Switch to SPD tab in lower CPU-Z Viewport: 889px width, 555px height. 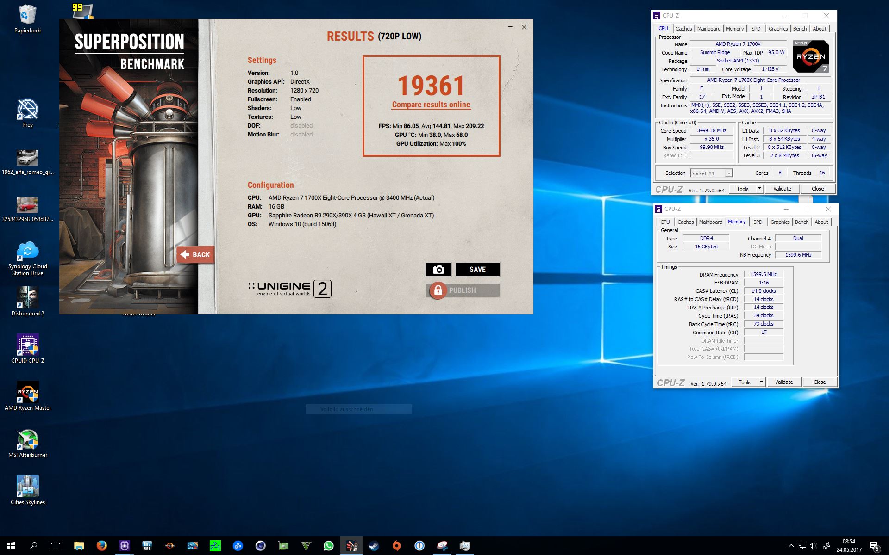758,222
